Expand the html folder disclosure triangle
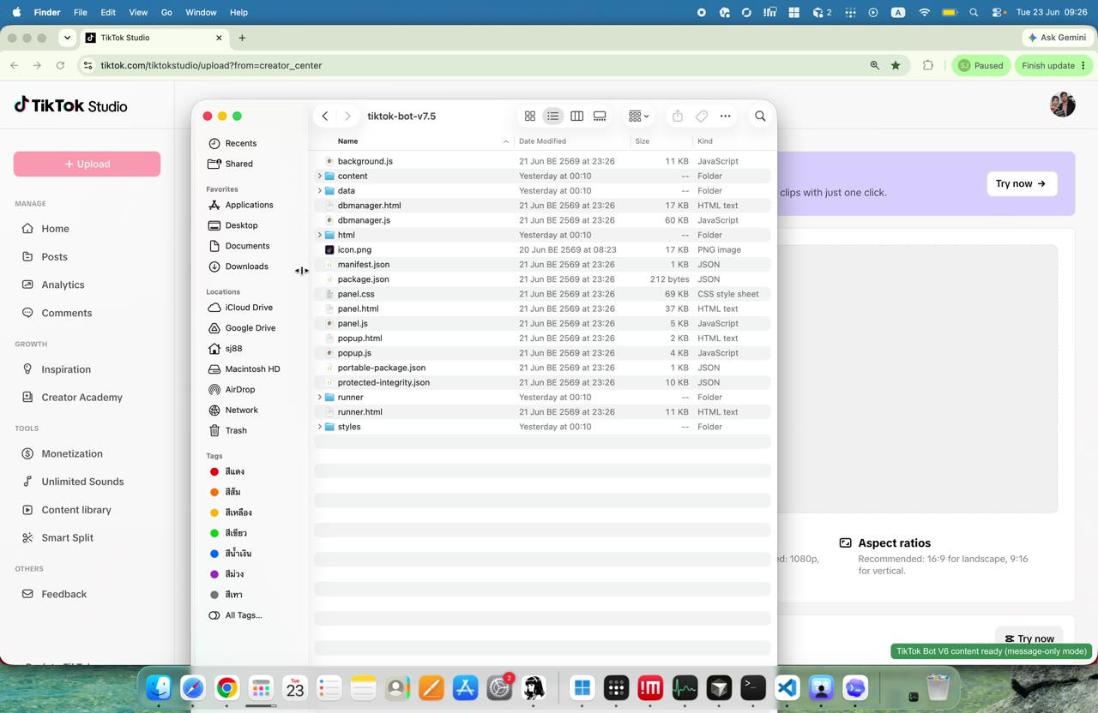This screenshot has height=713, width=1098. 320,235
